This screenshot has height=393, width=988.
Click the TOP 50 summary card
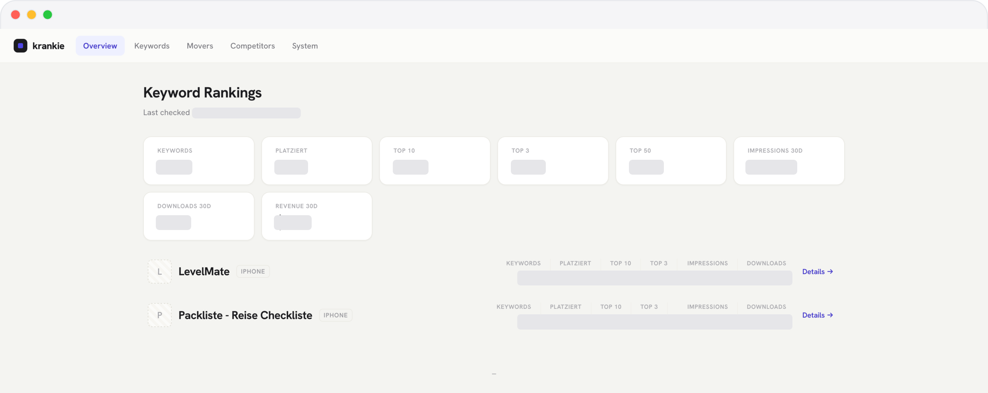tap(671, 161)
